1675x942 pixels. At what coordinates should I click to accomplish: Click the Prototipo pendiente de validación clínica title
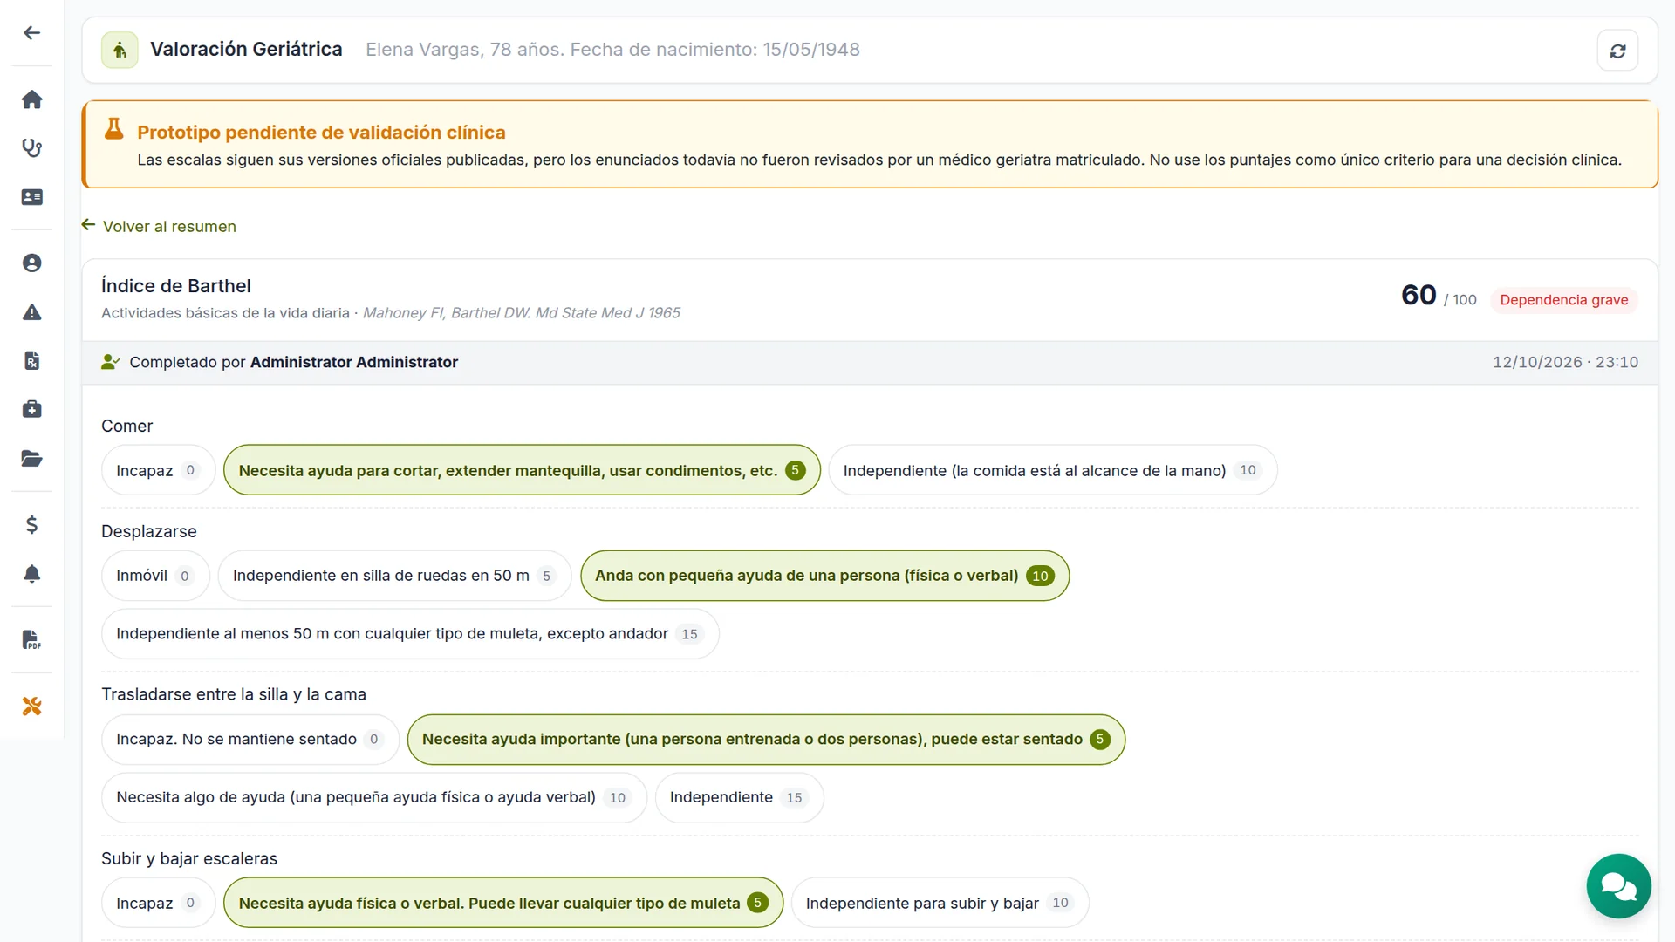[321, 133]
